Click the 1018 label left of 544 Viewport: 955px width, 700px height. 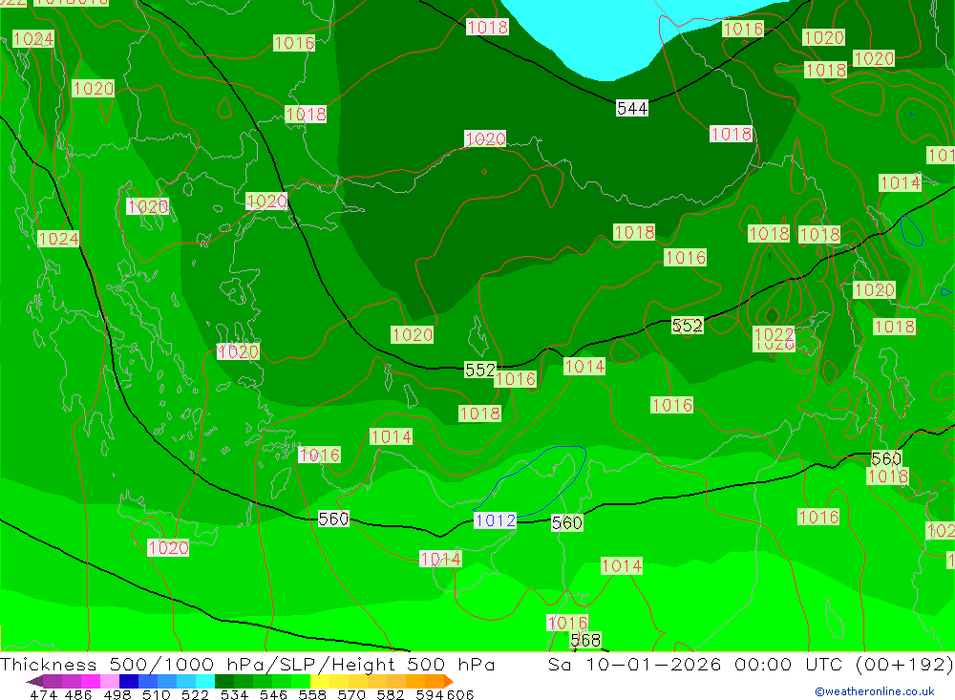pyautogui.click(x=487, y=27)
